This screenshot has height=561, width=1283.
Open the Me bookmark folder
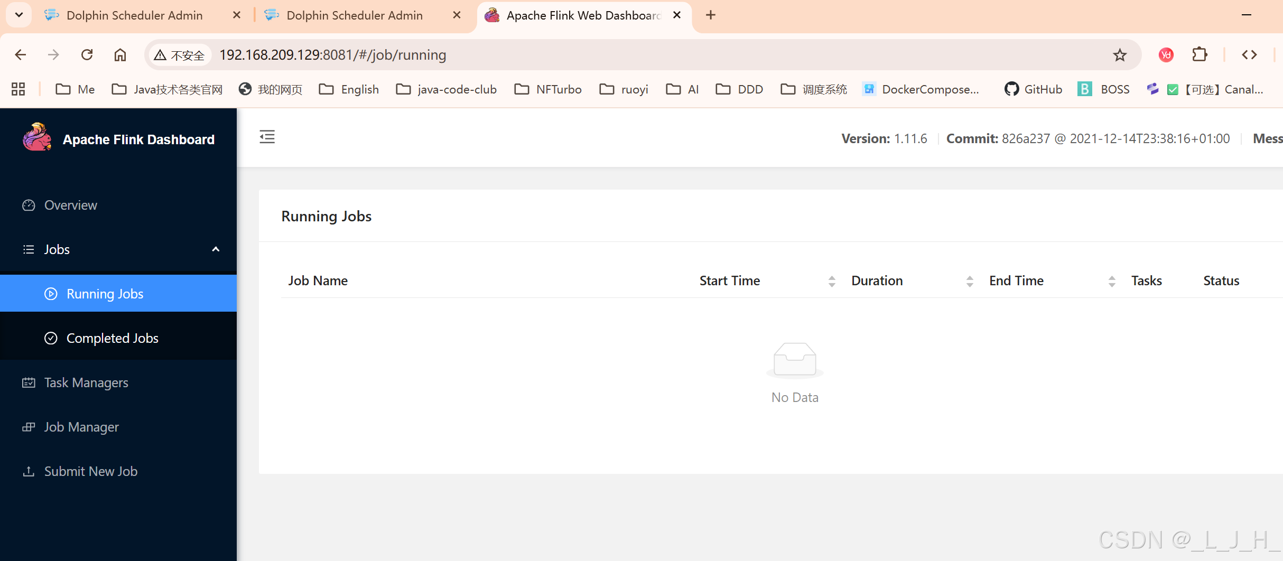[x=75, y=89]
